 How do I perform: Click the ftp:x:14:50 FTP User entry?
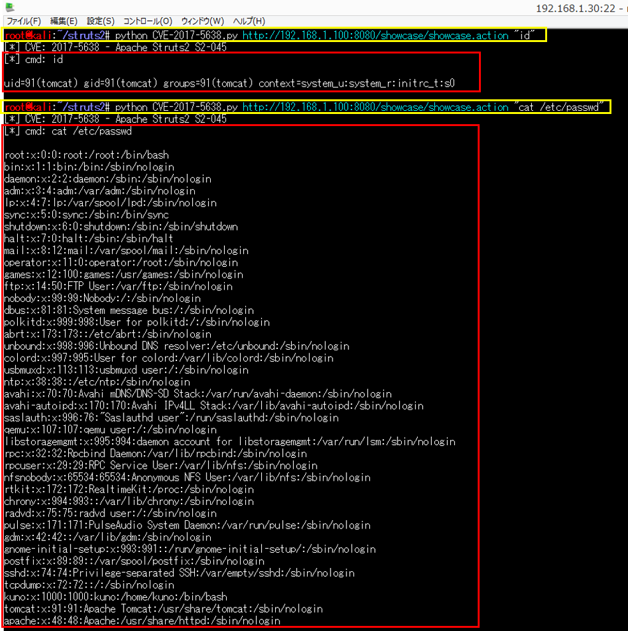point(118,286)
